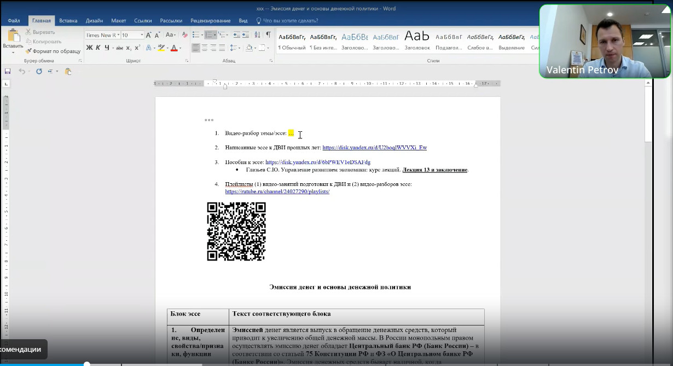Switch to the Рецензирование tab

coord(210,21)
